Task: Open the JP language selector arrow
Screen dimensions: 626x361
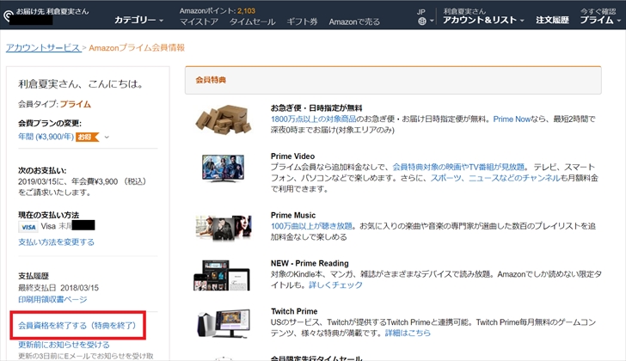Action: point(432,21)
